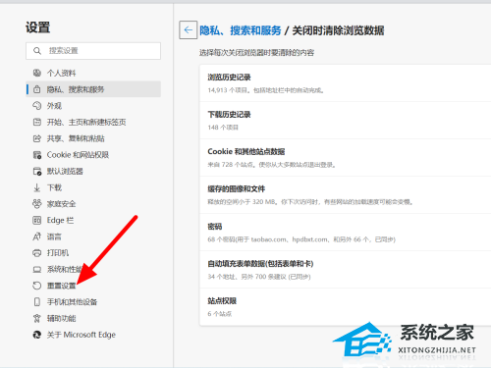Click the back arrow button
The height and width of the screenshot is (368, 491).
[x=189, y=30]
